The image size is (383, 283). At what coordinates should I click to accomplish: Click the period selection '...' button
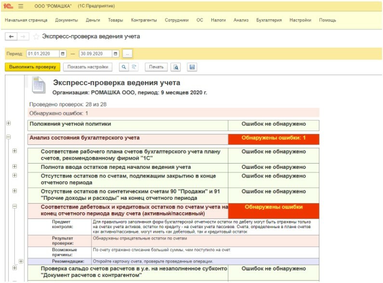coord(128,53)
